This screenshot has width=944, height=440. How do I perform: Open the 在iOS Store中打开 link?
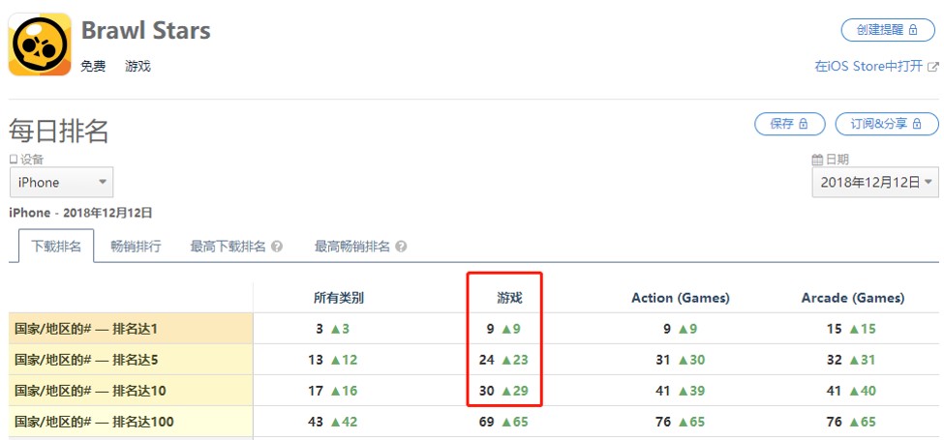(x=869, y=67)
